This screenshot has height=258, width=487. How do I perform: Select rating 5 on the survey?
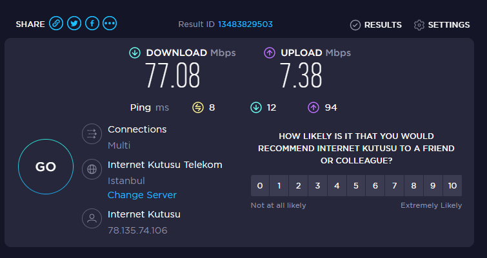356,185
